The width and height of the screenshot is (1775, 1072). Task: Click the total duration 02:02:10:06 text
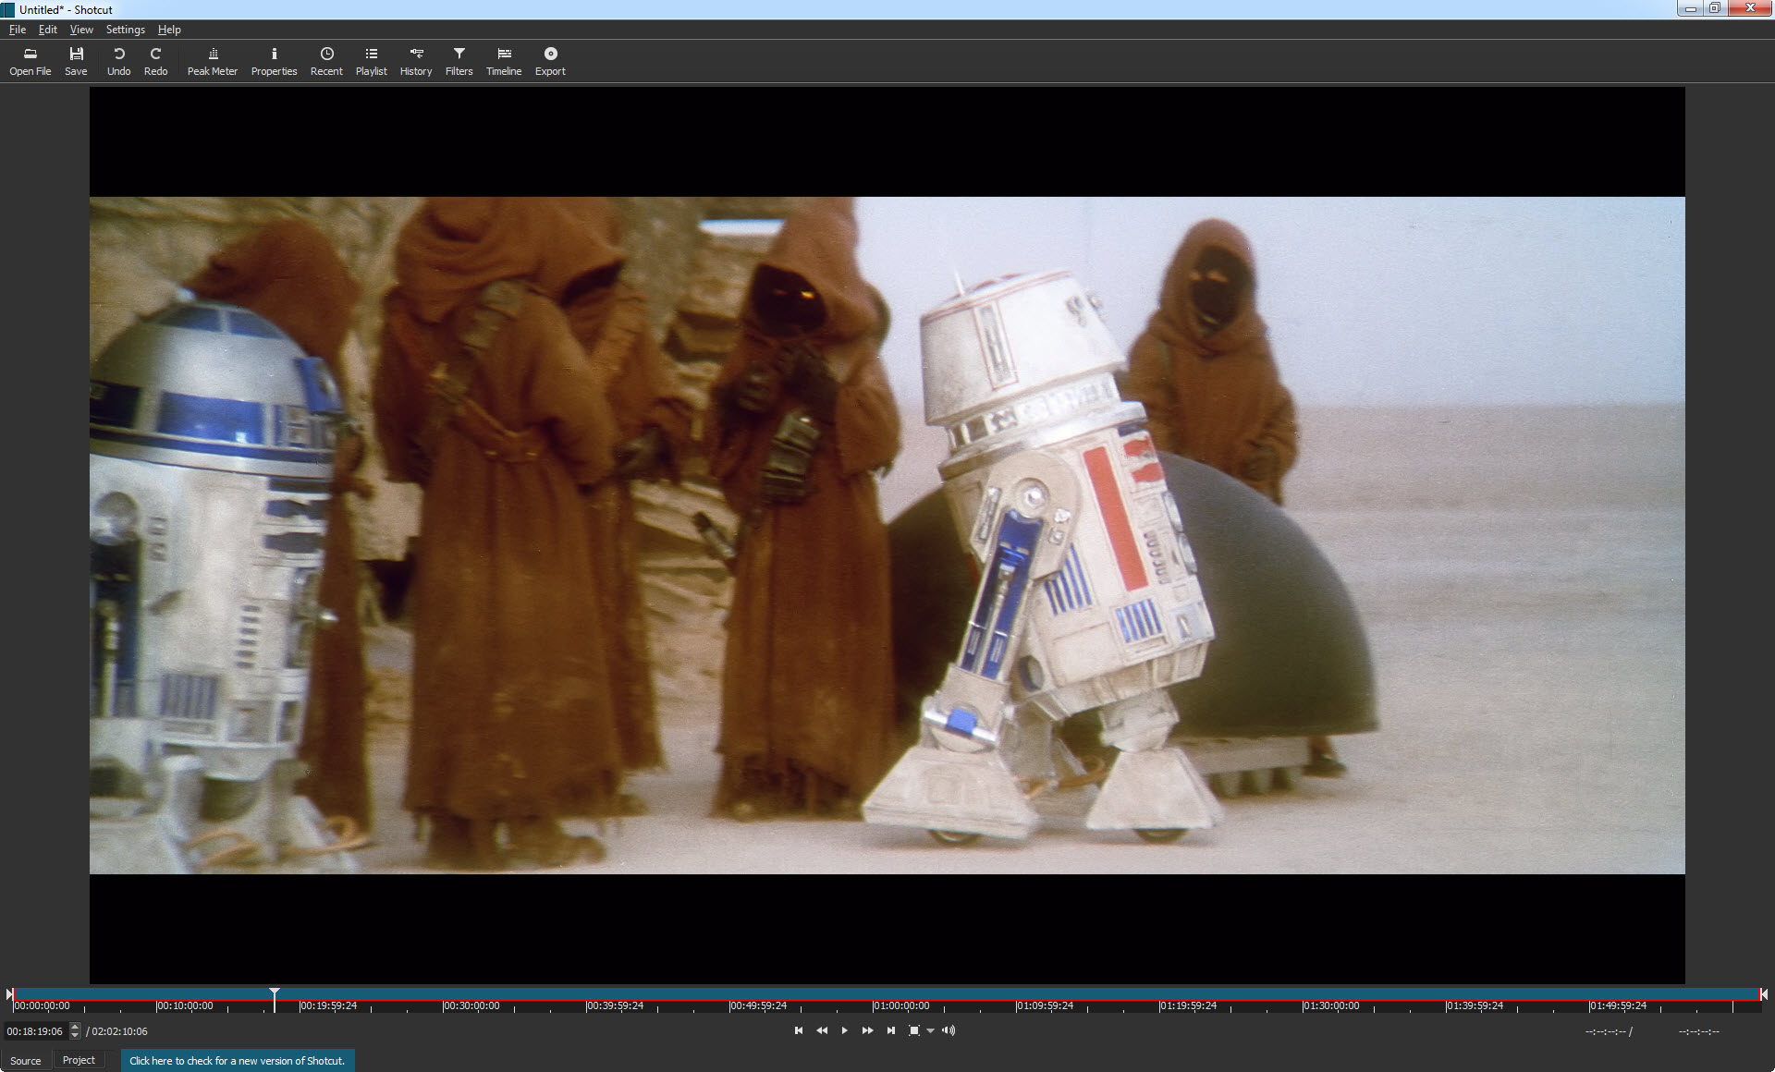pos(119,1031)
